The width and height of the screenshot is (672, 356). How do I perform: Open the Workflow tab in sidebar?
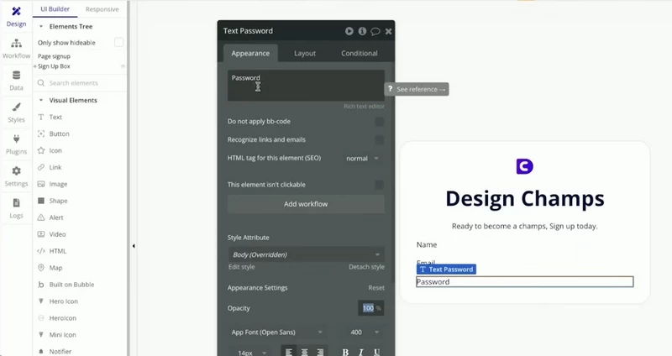[16, 49]
